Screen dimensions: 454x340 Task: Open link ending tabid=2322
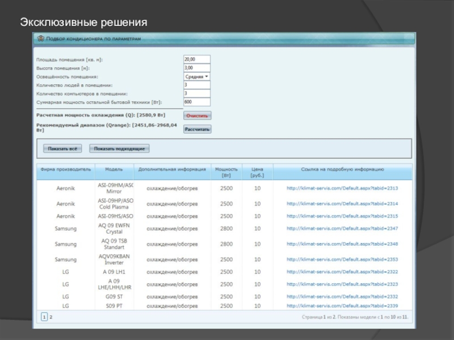(x=342, y=272)
